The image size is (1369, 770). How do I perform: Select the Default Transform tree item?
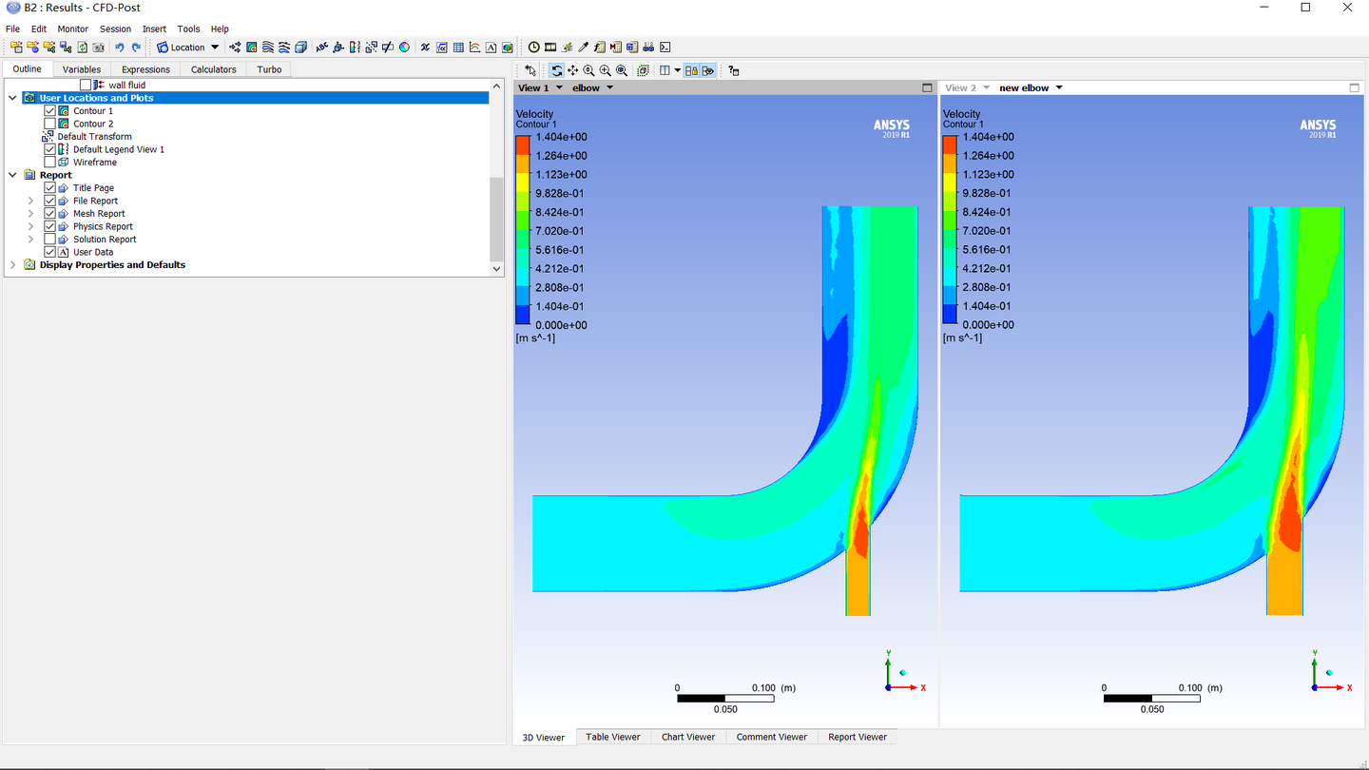(94, 137)
